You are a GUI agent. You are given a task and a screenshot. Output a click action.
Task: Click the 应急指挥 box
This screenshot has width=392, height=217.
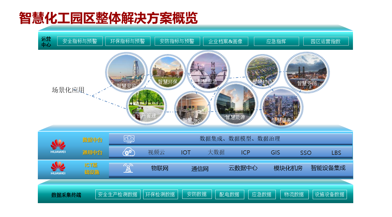point(276,41)
